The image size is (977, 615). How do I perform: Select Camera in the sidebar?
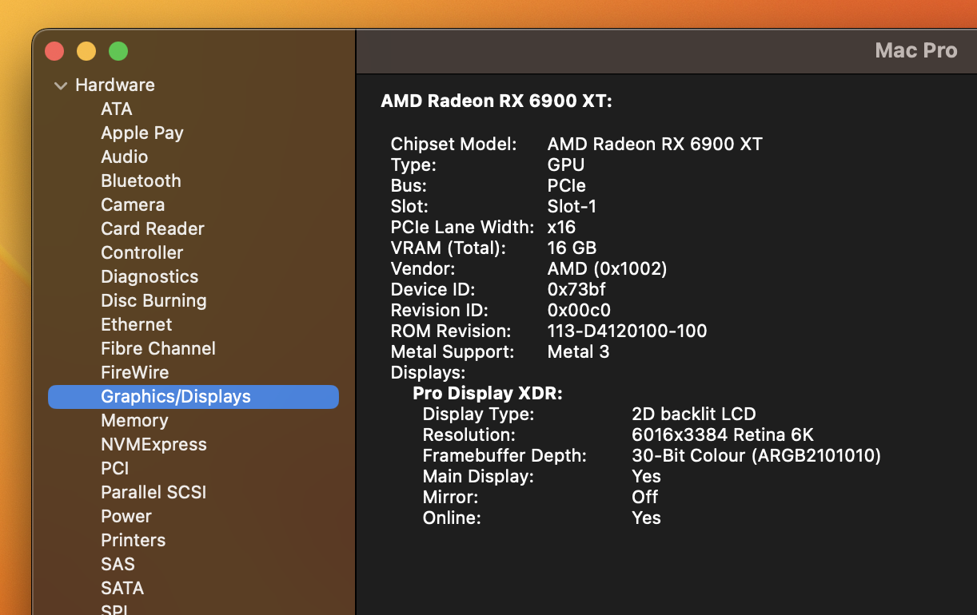[133, 204]
